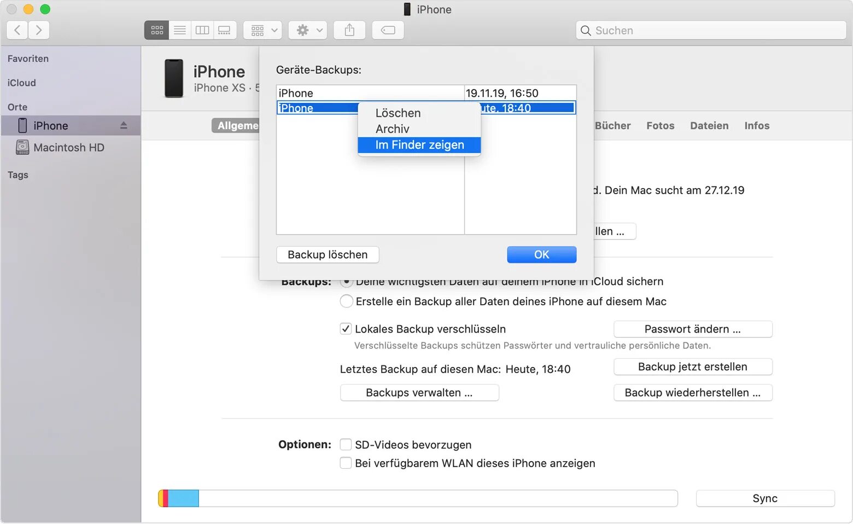Click Backup jetzt erstellen button

click(x=693, y=367)
